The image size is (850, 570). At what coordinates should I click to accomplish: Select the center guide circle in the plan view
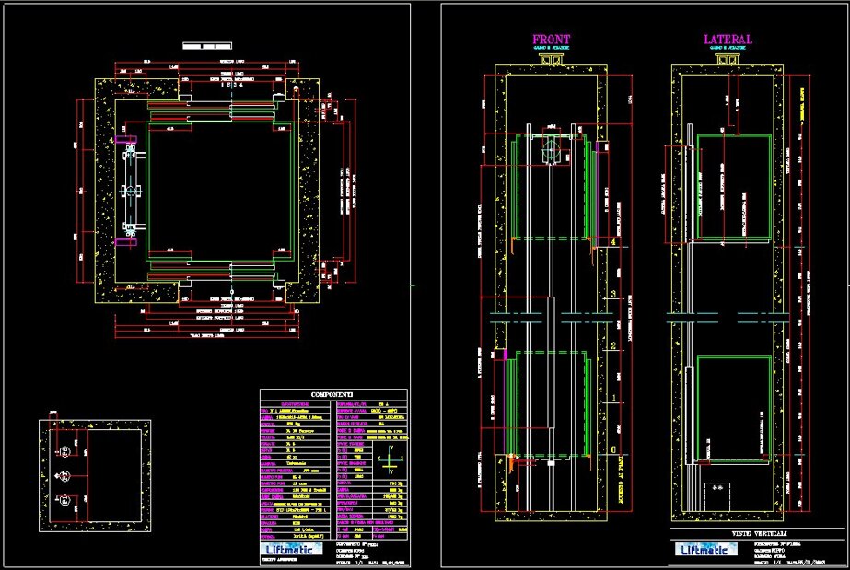[130, 192]
